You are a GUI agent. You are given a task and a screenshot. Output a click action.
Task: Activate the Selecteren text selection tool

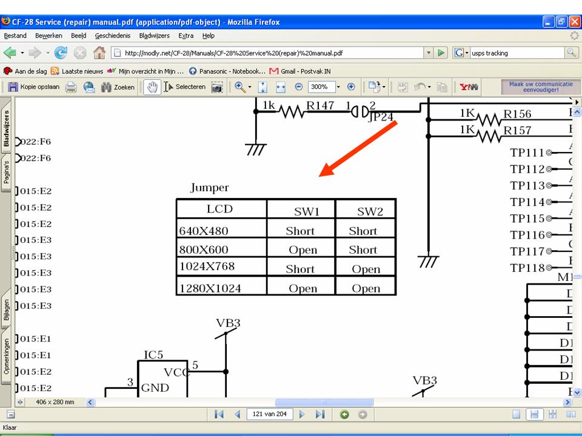tap(185, 87)
